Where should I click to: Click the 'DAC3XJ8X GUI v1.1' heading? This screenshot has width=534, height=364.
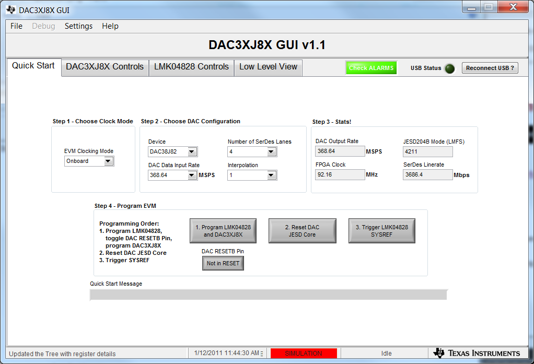[267, 45]
